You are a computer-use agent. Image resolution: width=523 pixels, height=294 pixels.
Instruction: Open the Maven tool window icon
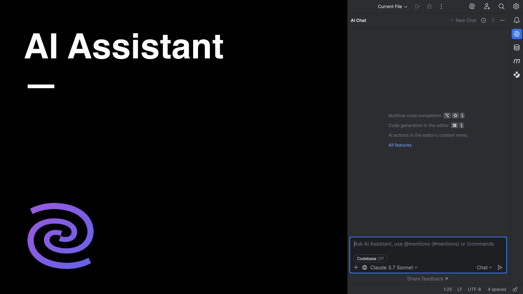517,61
